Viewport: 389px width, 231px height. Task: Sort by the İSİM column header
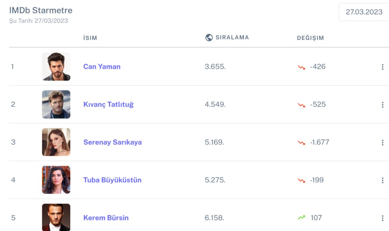click(x=90, y=38)
